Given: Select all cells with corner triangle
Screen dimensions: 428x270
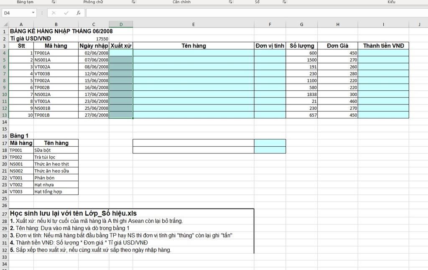Looking at the screenshot, I should pos(5,24).
